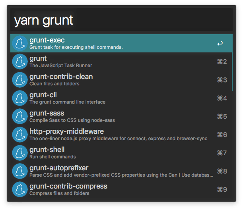Click the ⌘2 shortcut label
Image resolution: width=243 pixels, height=210 pixels.
coord(222,62)
